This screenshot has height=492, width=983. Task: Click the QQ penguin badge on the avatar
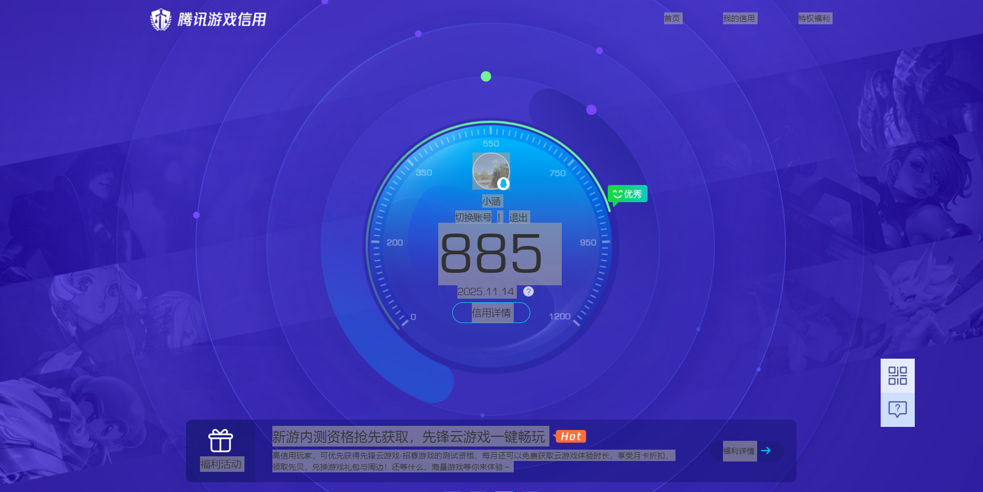pos(503,183)
